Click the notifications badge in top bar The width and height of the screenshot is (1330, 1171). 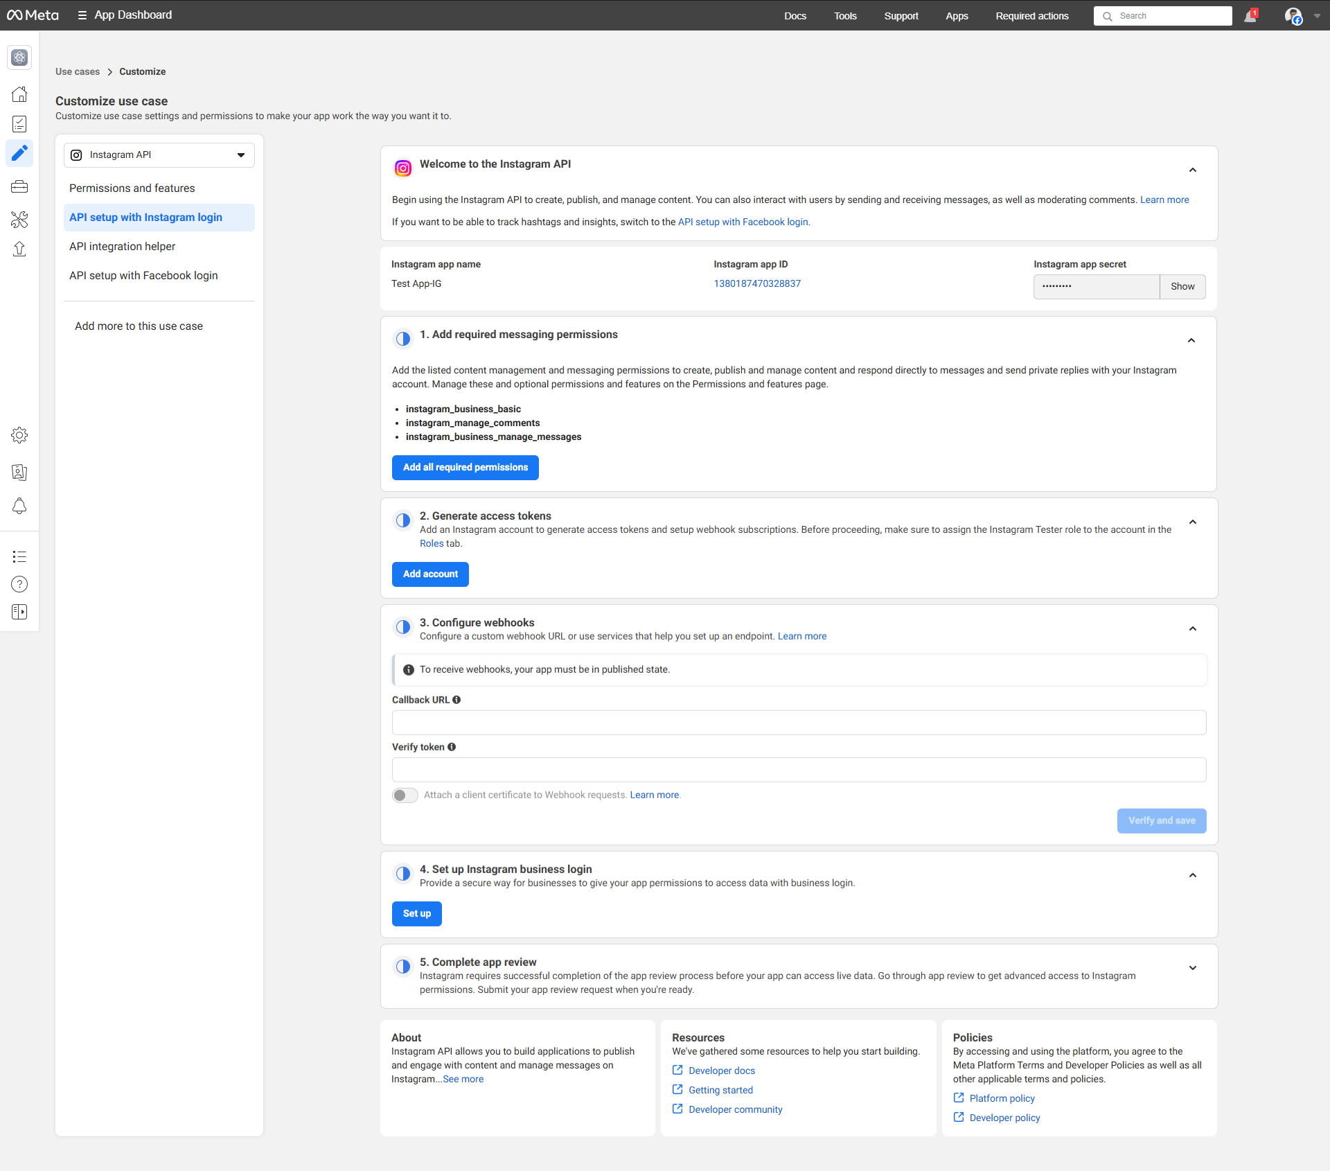click(x=1250, y=15)
